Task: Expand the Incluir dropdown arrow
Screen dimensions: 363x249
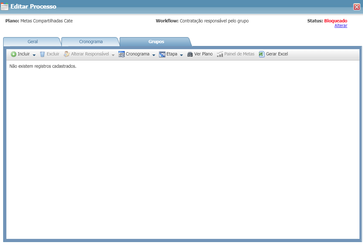Action: [x=34, y=55]
